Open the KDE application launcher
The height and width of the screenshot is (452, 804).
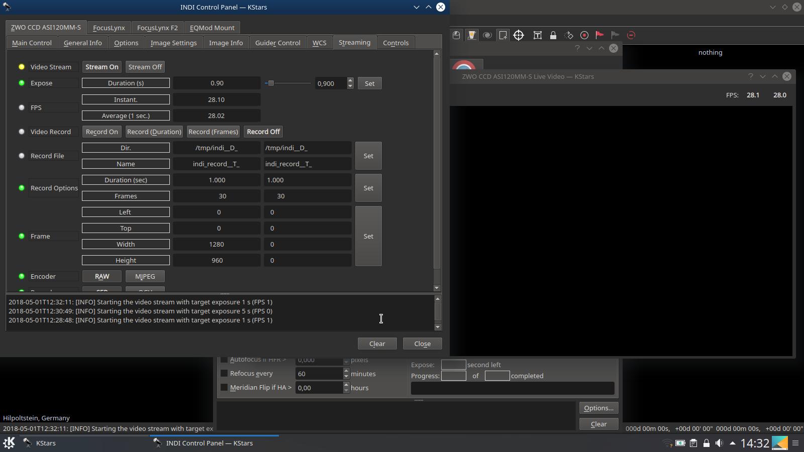click(9, 443)
